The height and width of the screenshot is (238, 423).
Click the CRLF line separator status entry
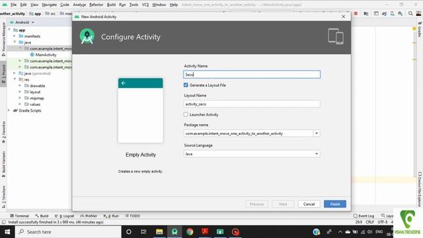pos(369,222)
